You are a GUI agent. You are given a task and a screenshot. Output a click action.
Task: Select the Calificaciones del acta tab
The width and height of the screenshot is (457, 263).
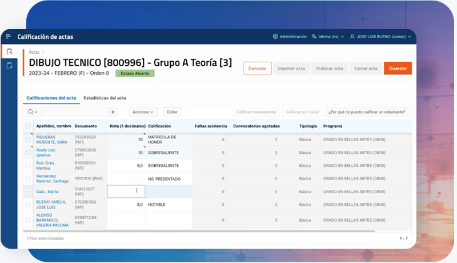click(51, 98)
